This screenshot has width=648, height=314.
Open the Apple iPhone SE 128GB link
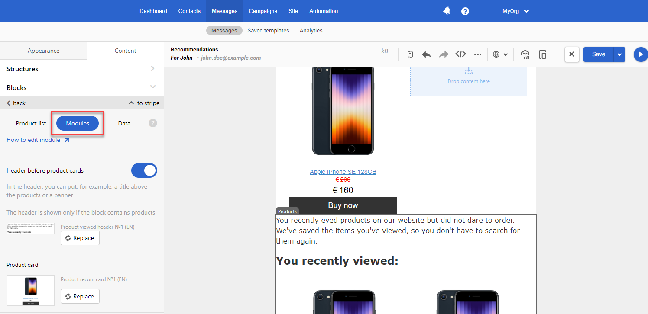[x=343, y=172]
